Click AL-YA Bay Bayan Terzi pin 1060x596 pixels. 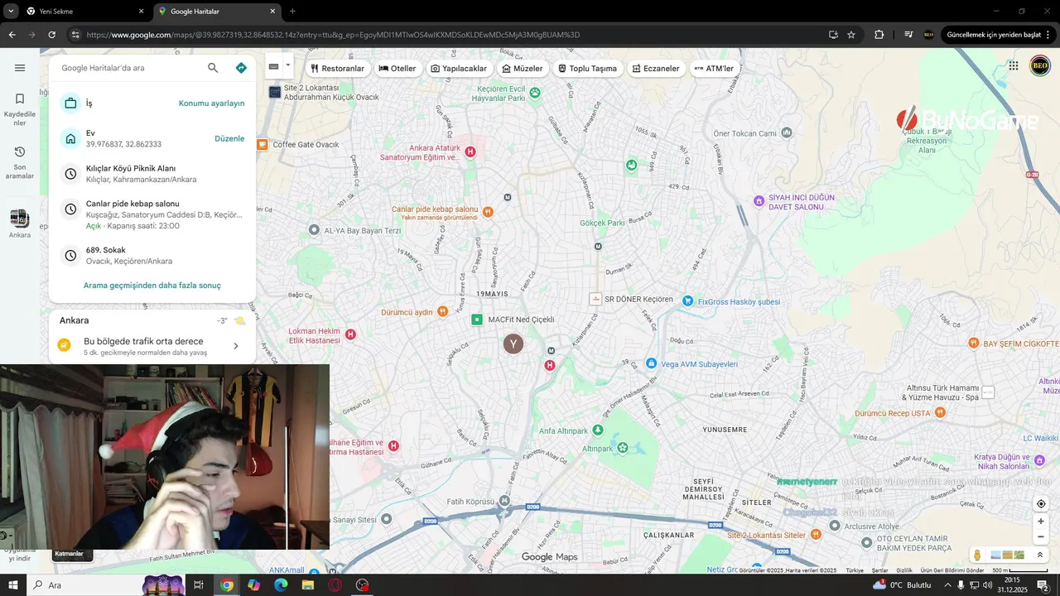tap(314, 230)
